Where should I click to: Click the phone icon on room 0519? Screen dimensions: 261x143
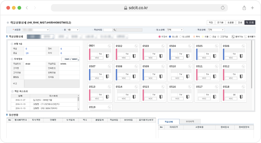(x=109, y=107)
